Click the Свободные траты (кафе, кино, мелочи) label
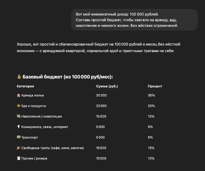 click(53, 148)
